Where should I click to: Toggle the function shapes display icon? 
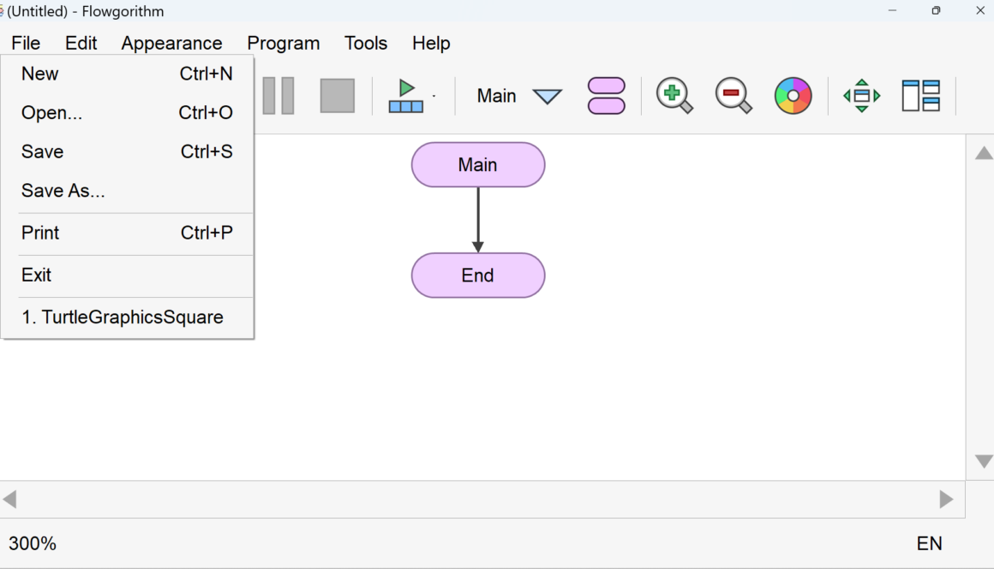coord(606,96)
